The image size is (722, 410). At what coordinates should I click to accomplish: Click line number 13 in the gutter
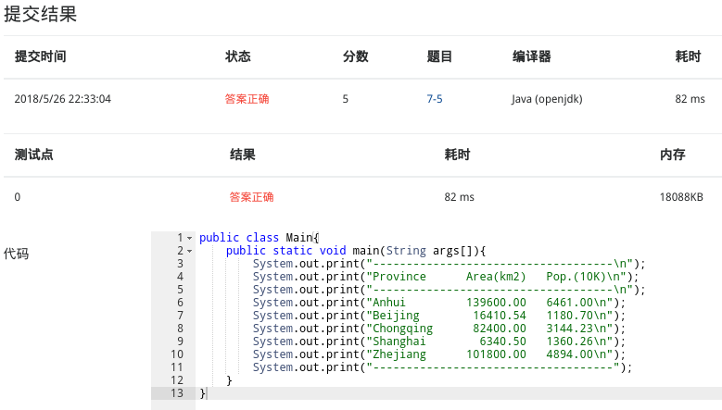click(x=177, y=393)
